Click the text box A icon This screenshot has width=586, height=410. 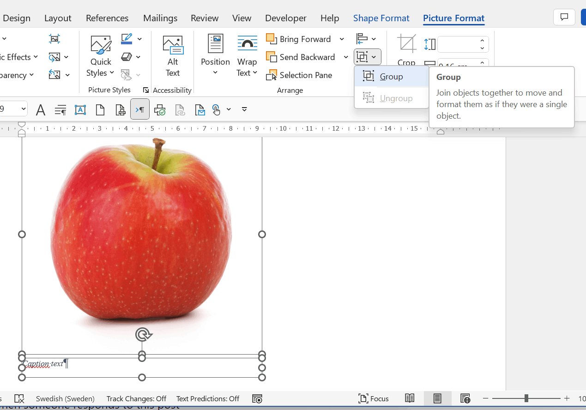80,110
